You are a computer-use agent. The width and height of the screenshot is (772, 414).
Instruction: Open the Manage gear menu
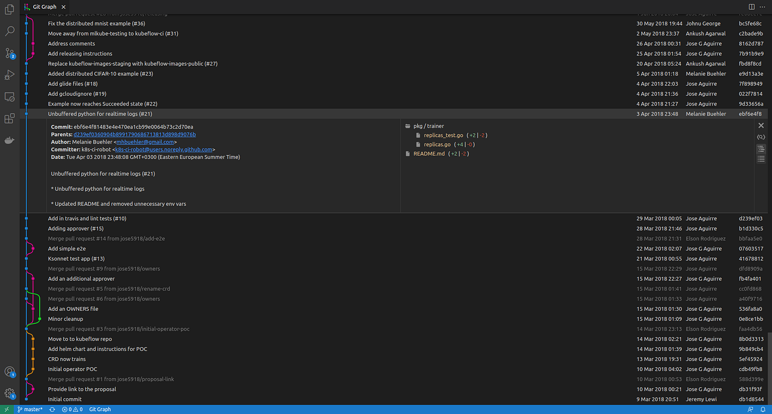(x=9, y=393)
